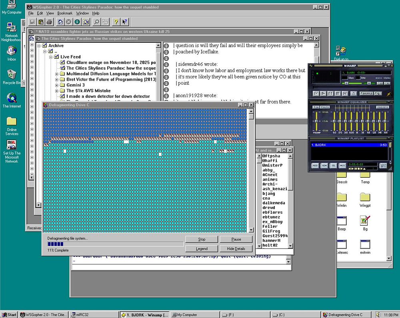
Task: Click the magnifying glass Find toolbar icon
Action: coord(96,22)
